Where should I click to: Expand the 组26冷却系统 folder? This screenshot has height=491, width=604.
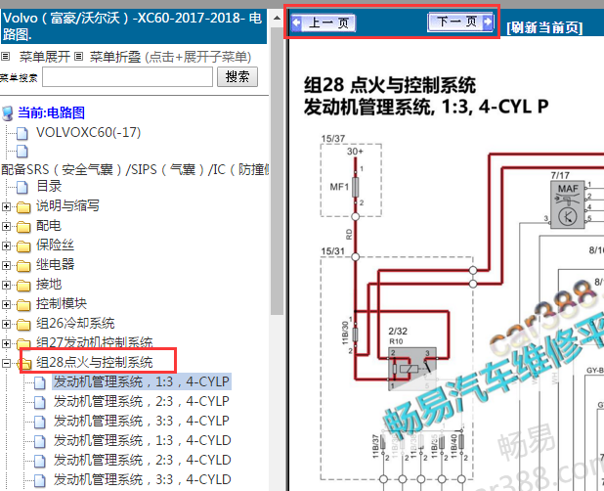pyautogui.click(x=6, y=324)
